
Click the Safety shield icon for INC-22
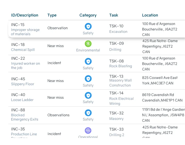(x=88, y=61)
